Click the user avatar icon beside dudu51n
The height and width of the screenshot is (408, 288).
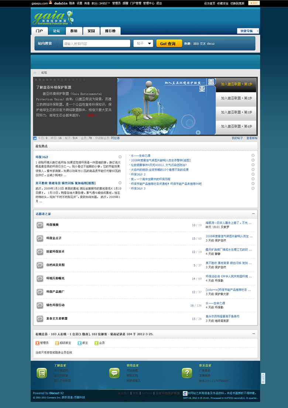[x=51, y=3]
